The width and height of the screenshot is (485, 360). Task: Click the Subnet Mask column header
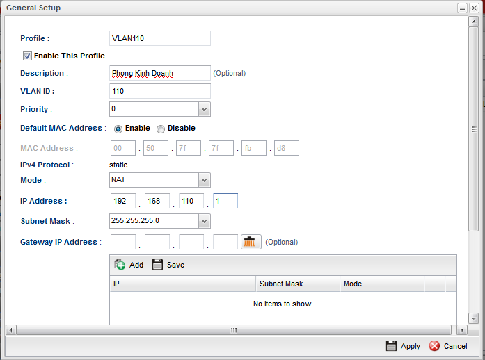(297, 284)
